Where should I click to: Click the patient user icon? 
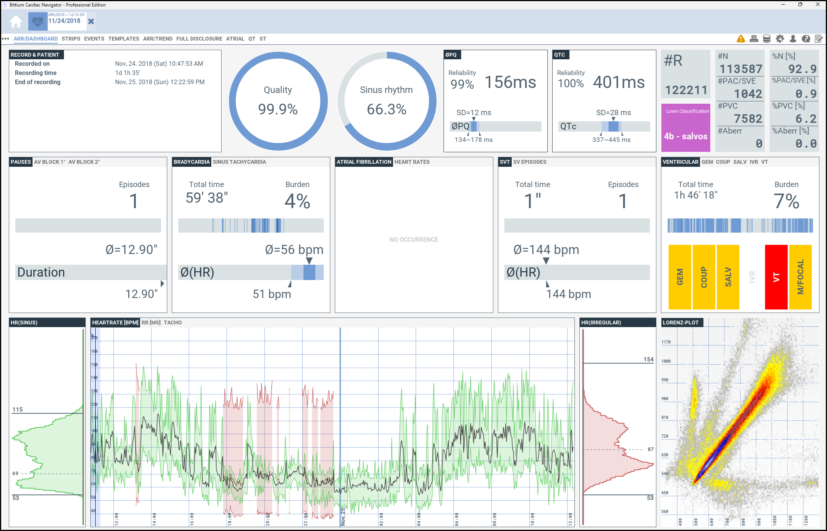[793, 39]
